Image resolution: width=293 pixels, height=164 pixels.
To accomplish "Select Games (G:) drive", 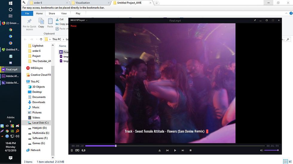I will click(36, 143).
